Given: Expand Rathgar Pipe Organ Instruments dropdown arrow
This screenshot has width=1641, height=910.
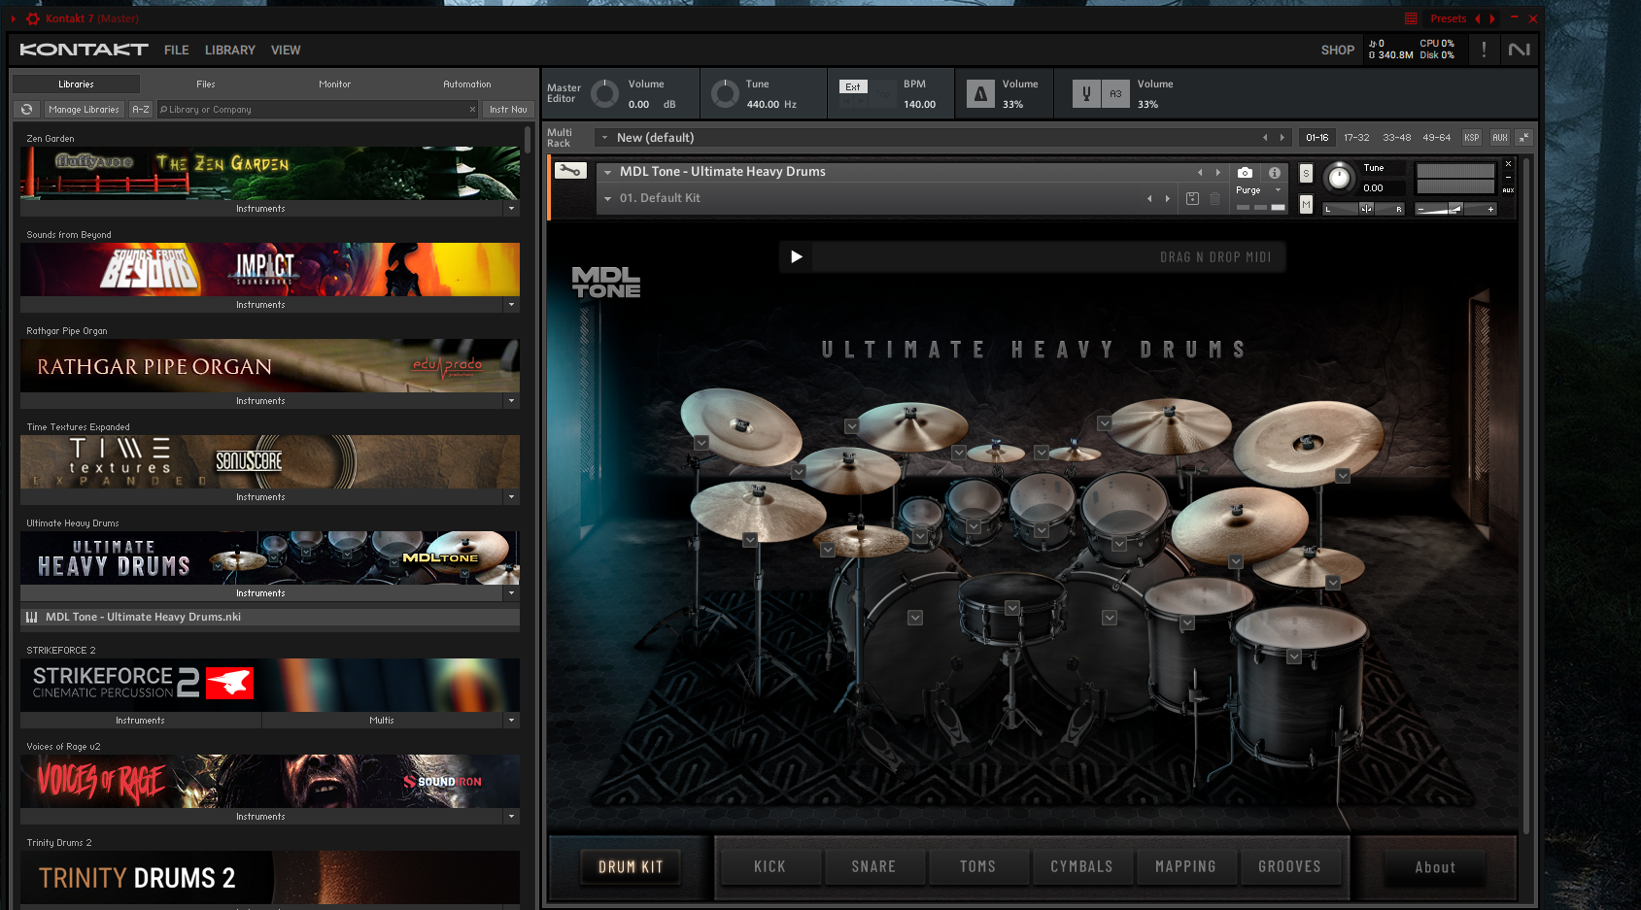Looking at the screenshot, I should (x=511, y=401).
